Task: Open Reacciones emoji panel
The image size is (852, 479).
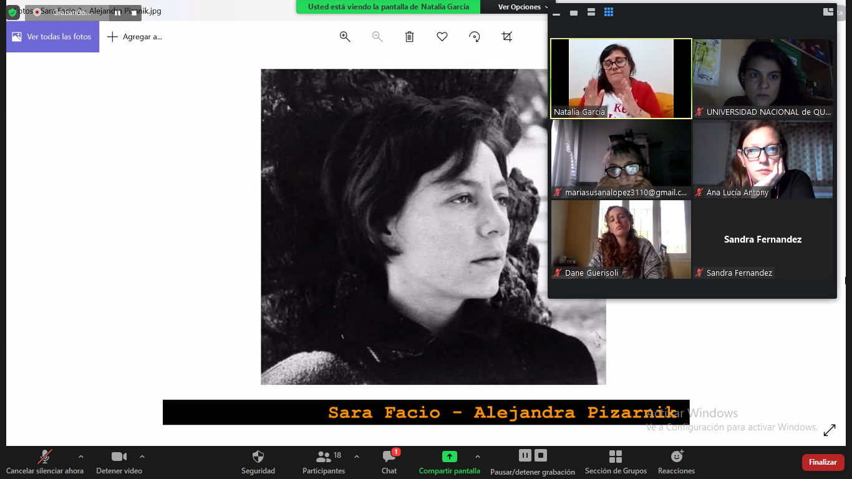Action: tap(676, 462)
